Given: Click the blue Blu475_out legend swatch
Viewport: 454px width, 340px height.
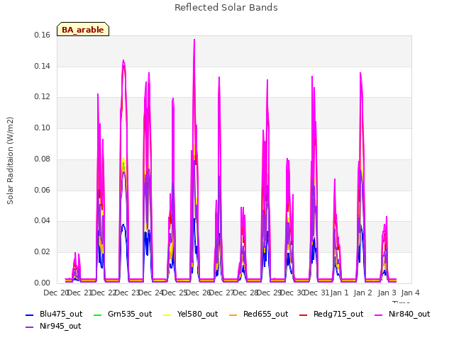Looking at the screenshot, I should (x=30, y=314).
